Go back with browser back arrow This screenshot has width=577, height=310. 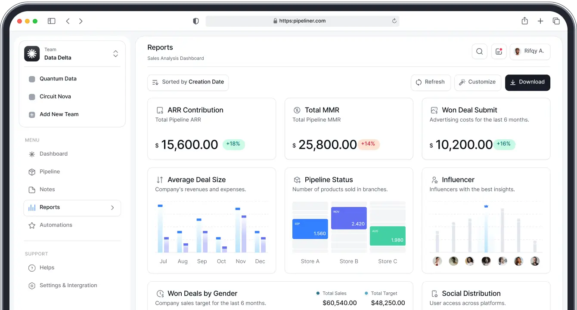(68, 21)
